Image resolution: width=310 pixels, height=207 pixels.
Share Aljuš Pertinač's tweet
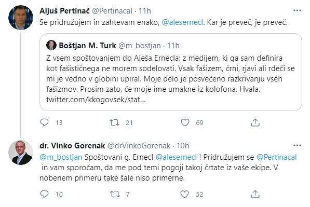click(255, 122)
